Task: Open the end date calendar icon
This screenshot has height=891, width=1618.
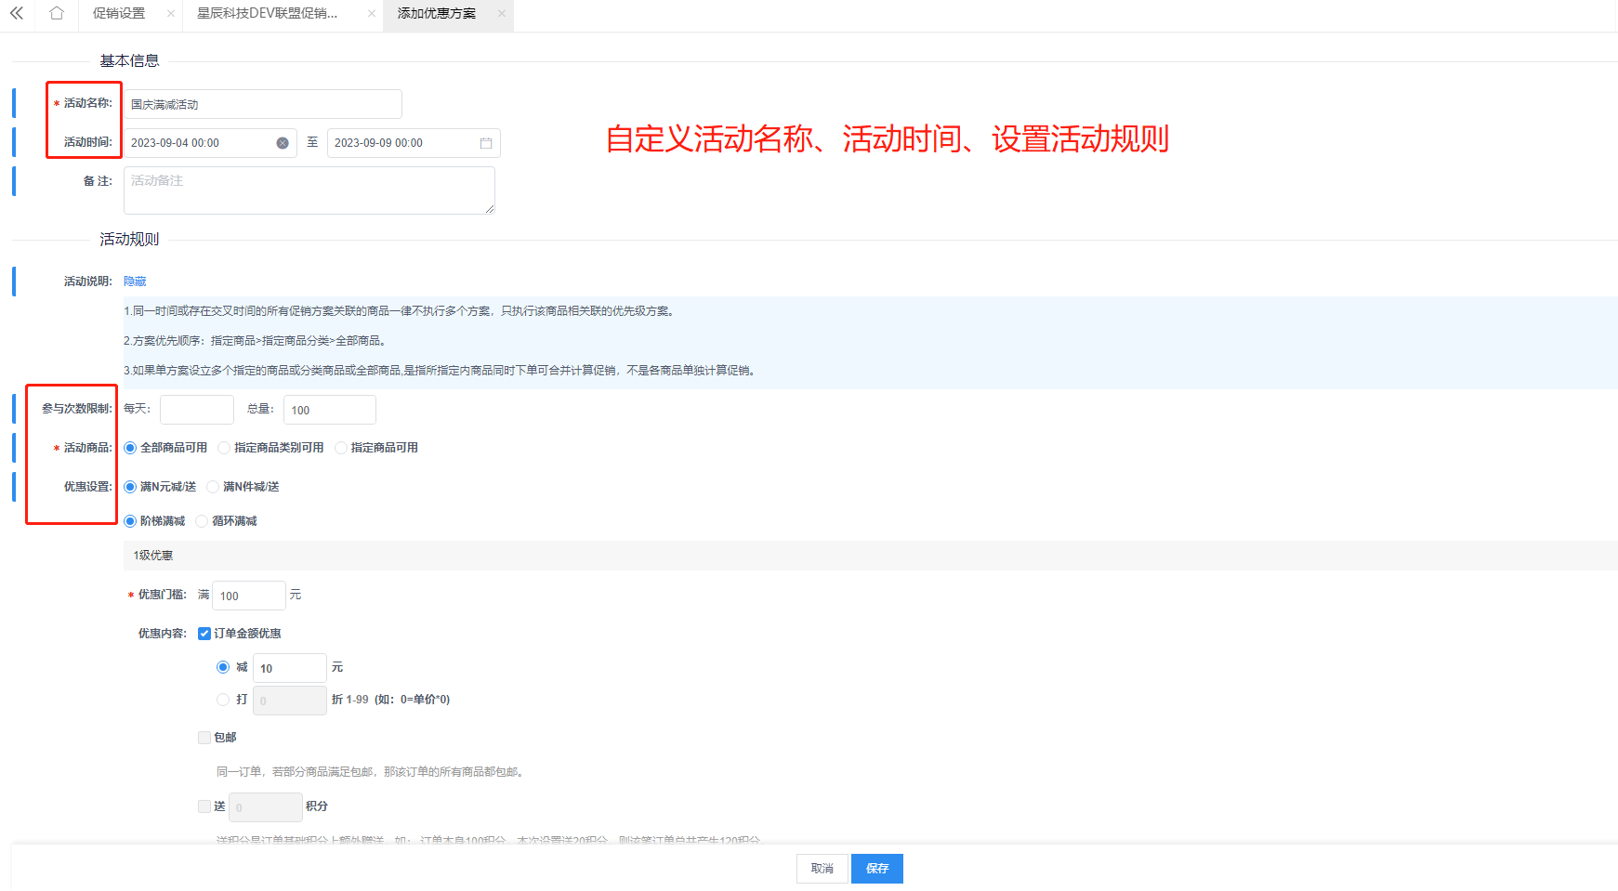Action: [485, 143]
